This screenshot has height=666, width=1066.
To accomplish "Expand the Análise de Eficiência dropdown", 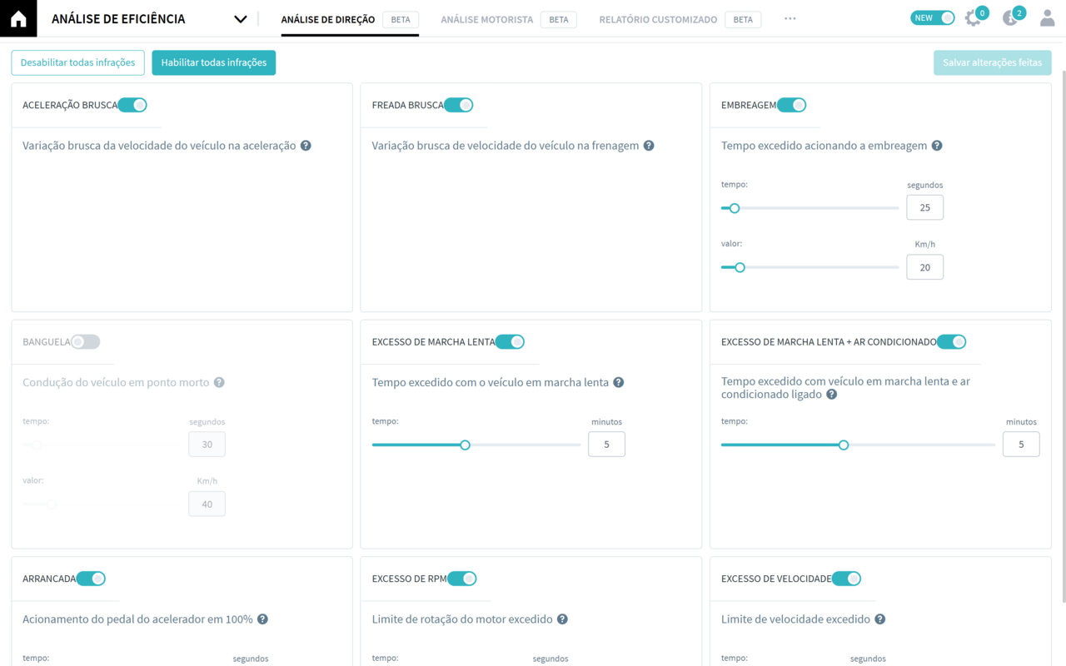I will click(x=241, y=17).
